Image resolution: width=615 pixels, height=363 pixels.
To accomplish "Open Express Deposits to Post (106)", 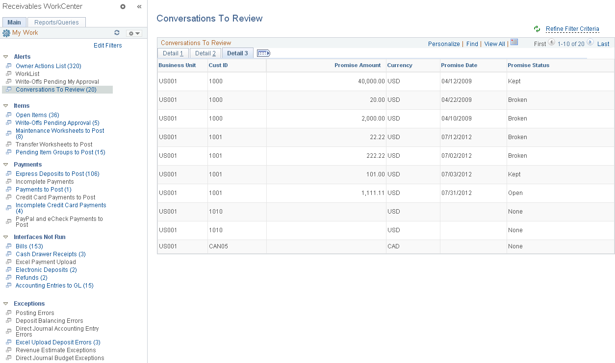I will point(57,174).
